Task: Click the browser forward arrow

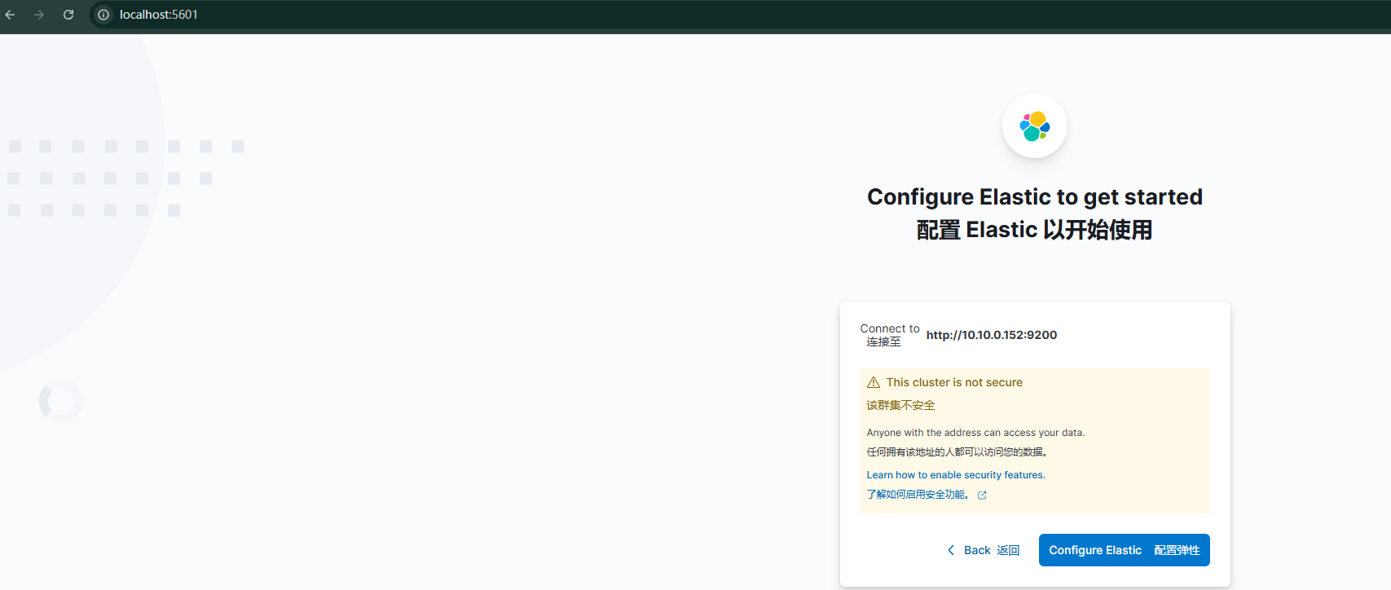Action: coord(39,15)
